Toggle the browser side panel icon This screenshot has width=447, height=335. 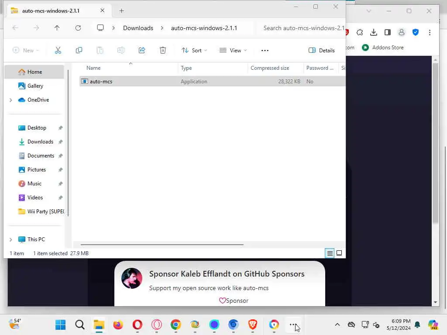point(388,32)
